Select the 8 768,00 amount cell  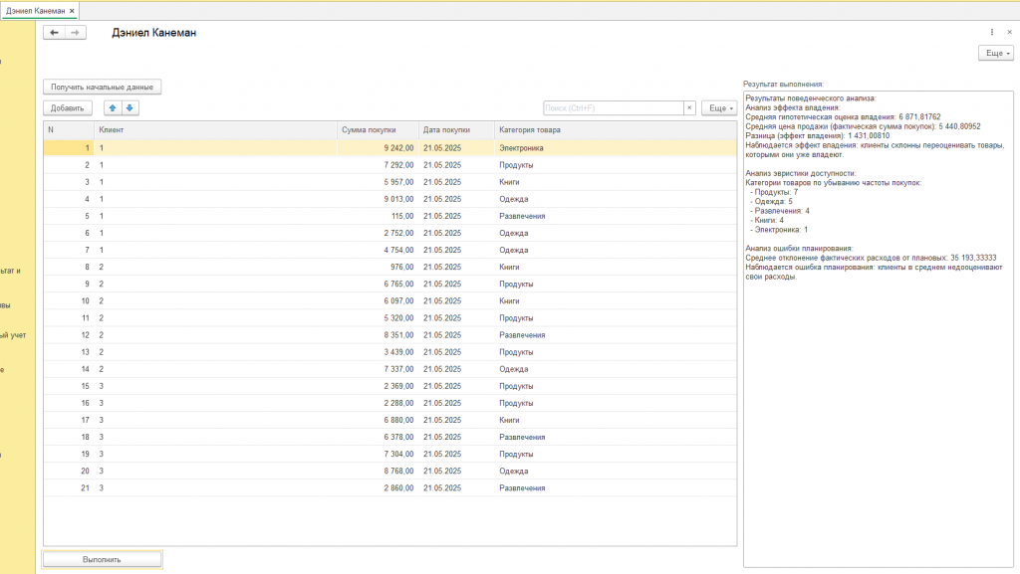pos(378,471)
